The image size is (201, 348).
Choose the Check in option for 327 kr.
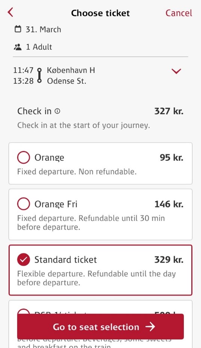pyautogui.click(x=100, y=118)
